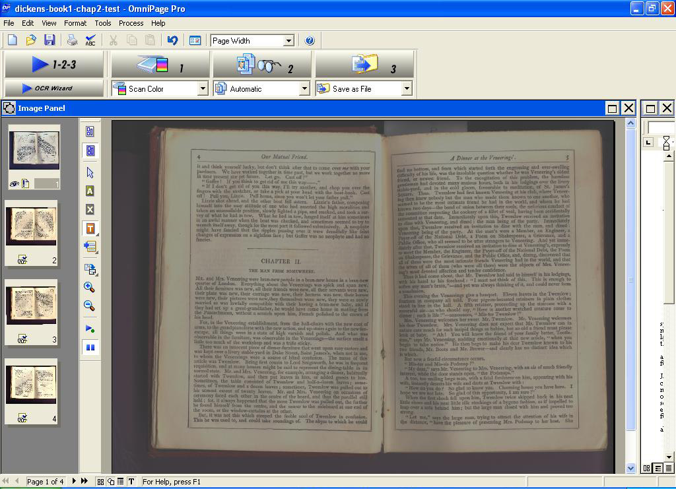This screenshot has width=676, height=489.
Task: Click the zone template tool icon
Action: point(90,269)
